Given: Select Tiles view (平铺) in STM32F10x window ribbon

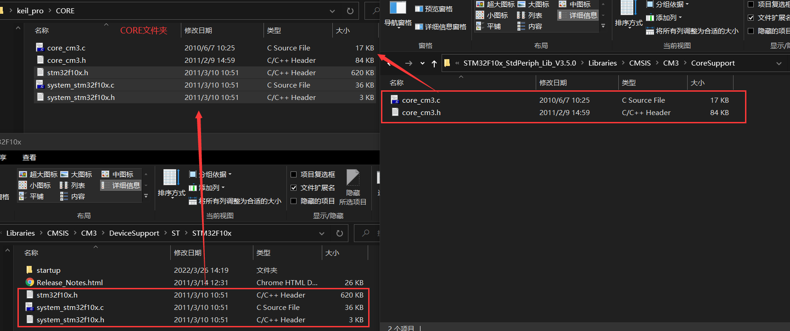Looking at the screenshot, I should pos(31,196).
